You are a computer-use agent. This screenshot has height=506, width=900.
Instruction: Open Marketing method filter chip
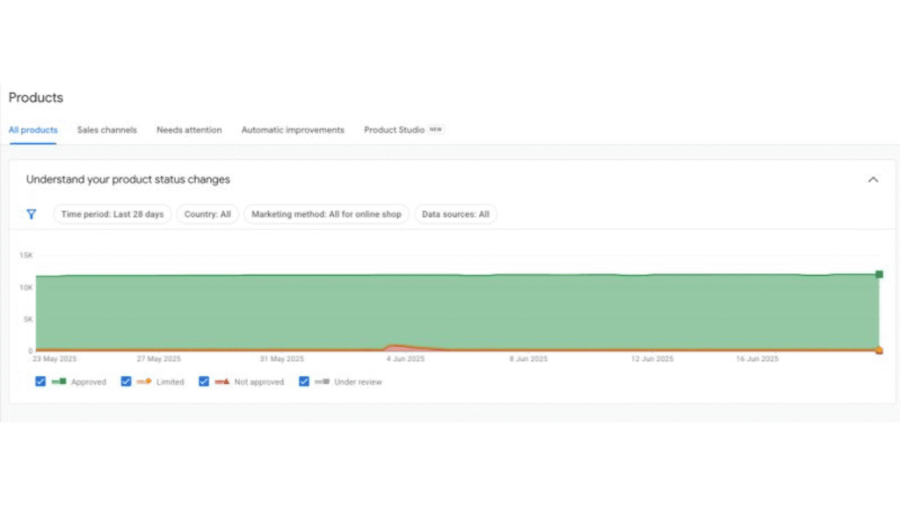(326, 214)
